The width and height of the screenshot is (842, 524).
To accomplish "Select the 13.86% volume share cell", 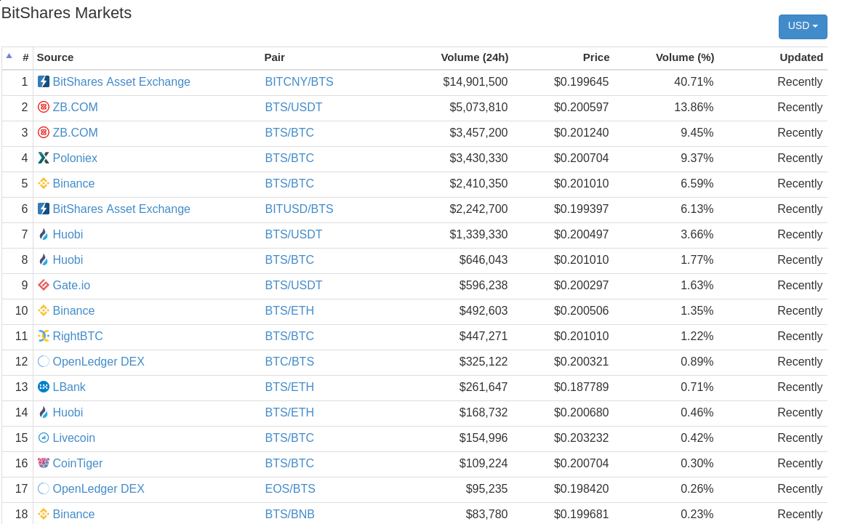I will pos(694,107).
